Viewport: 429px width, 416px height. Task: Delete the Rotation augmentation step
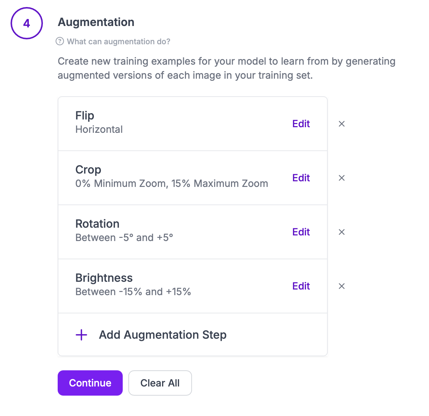click(x=341, y=232)
